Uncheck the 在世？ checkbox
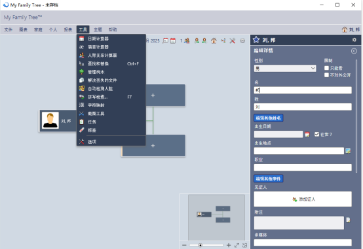The image size is (363, 249). point(316,134)
